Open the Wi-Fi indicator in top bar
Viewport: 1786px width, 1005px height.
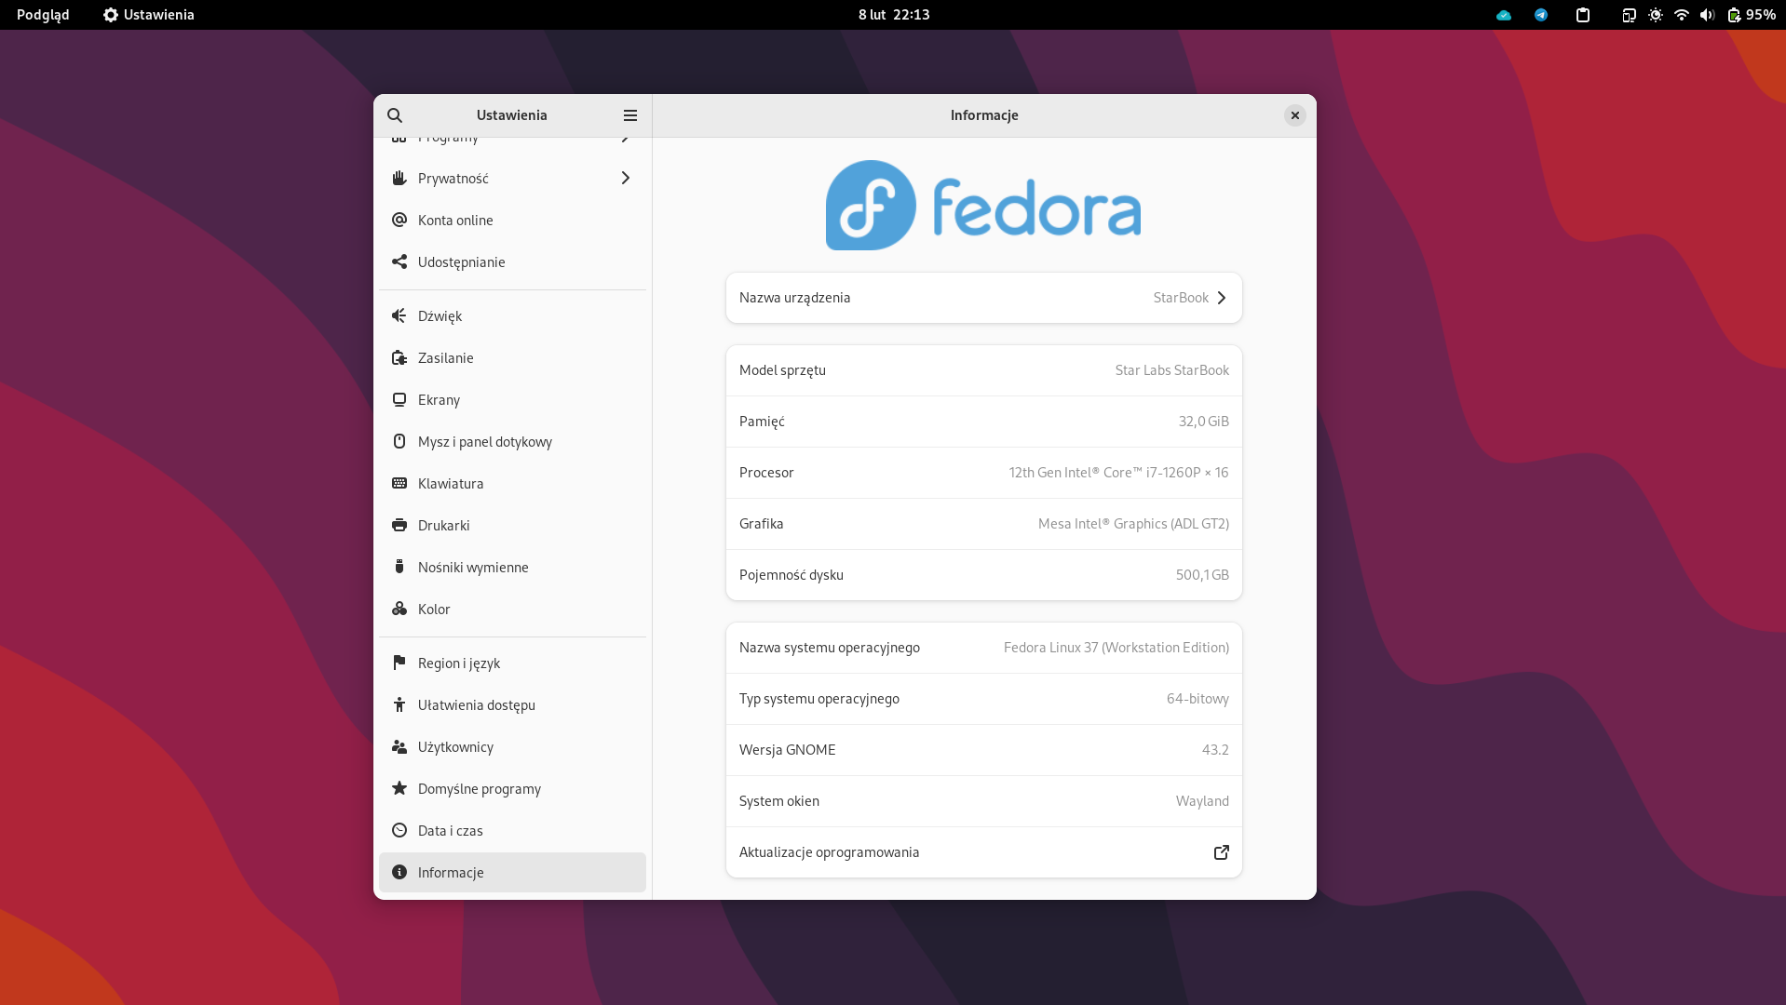point(1681,14)
